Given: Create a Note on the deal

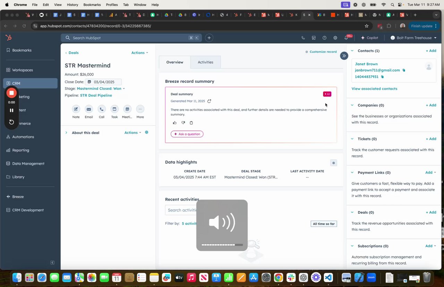Looking at the screenshot, I should (x=76, y=109).
